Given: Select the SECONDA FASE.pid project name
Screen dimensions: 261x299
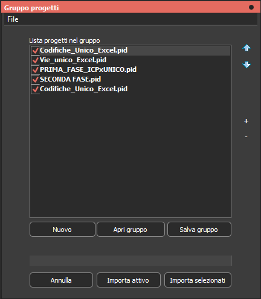Looking at the screenshot, I should (70, 79).
